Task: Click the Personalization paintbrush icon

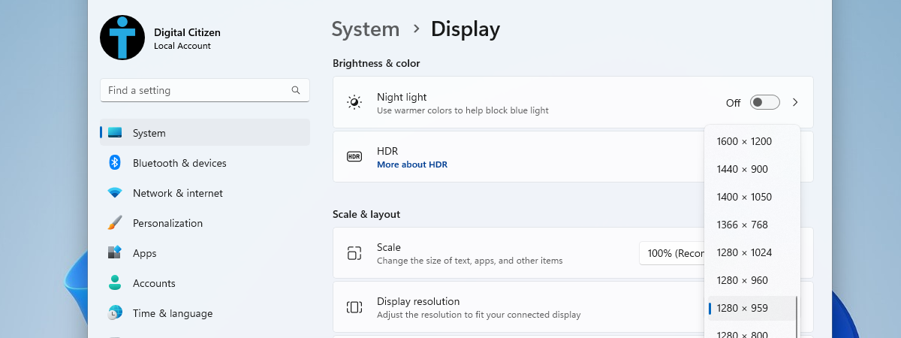Action: (115, 223)
